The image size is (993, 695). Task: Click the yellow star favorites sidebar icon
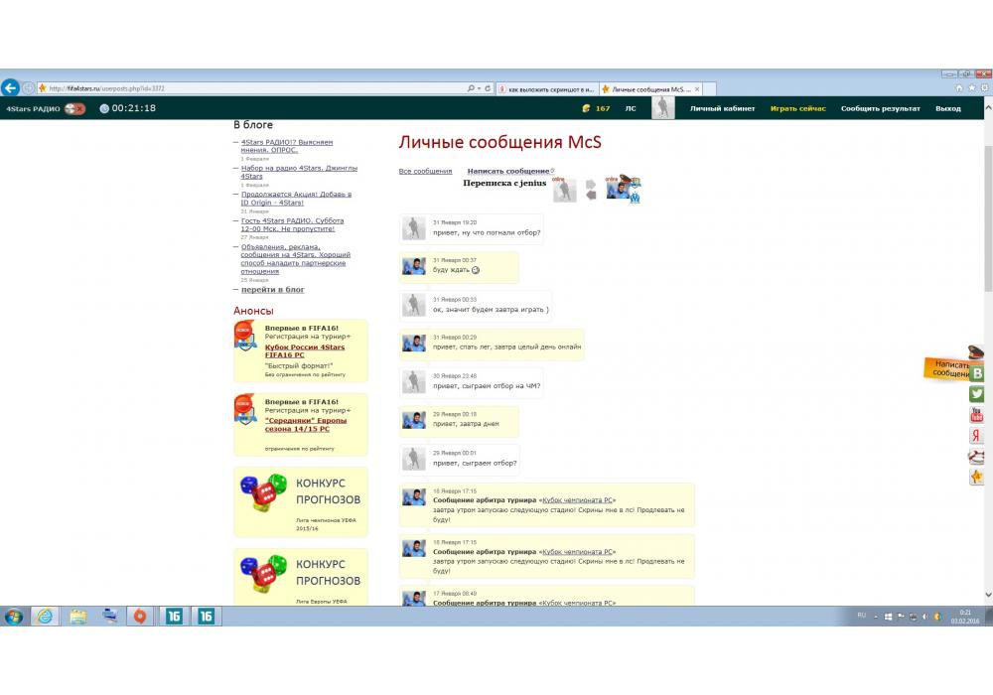(977, 478)
